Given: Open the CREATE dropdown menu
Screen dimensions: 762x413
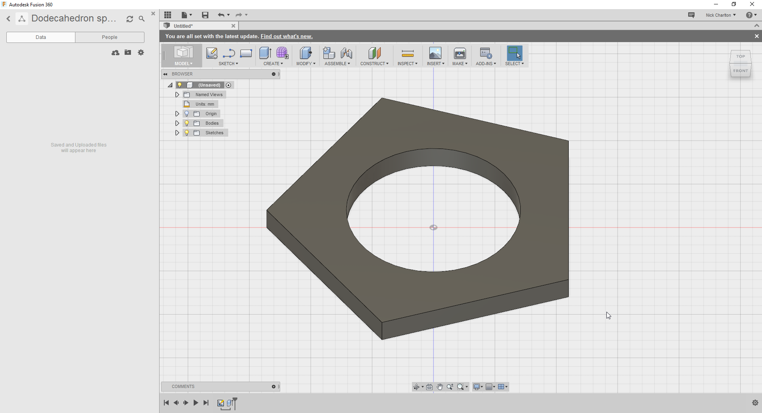Looking at the screenshot, I should coord(273,64).
